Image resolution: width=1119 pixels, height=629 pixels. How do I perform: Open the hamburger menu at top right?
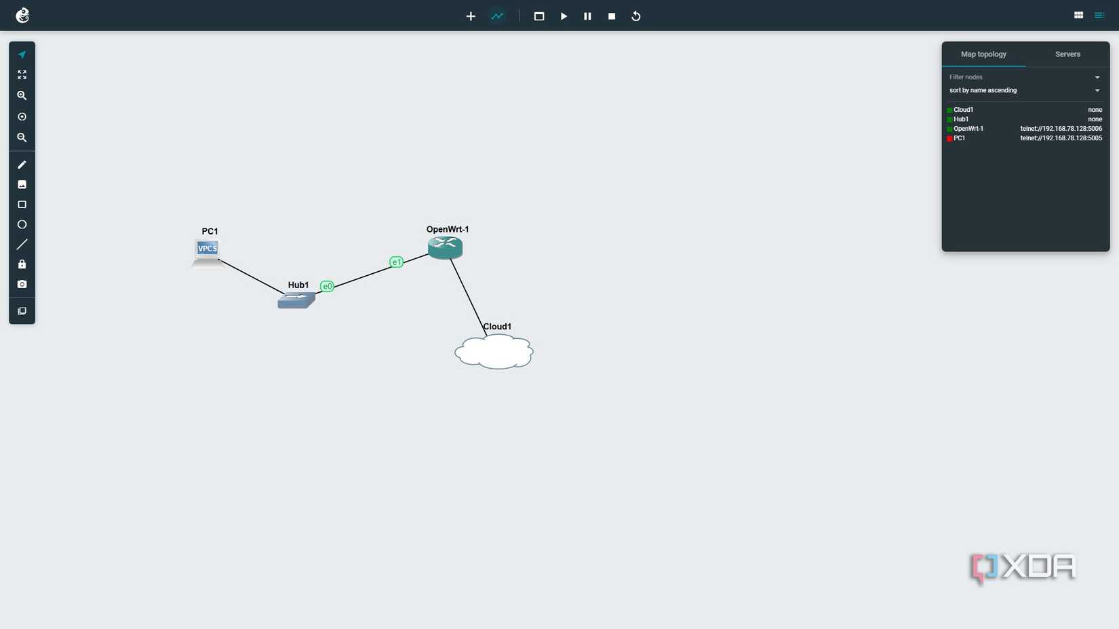(x=1099, y=15)
